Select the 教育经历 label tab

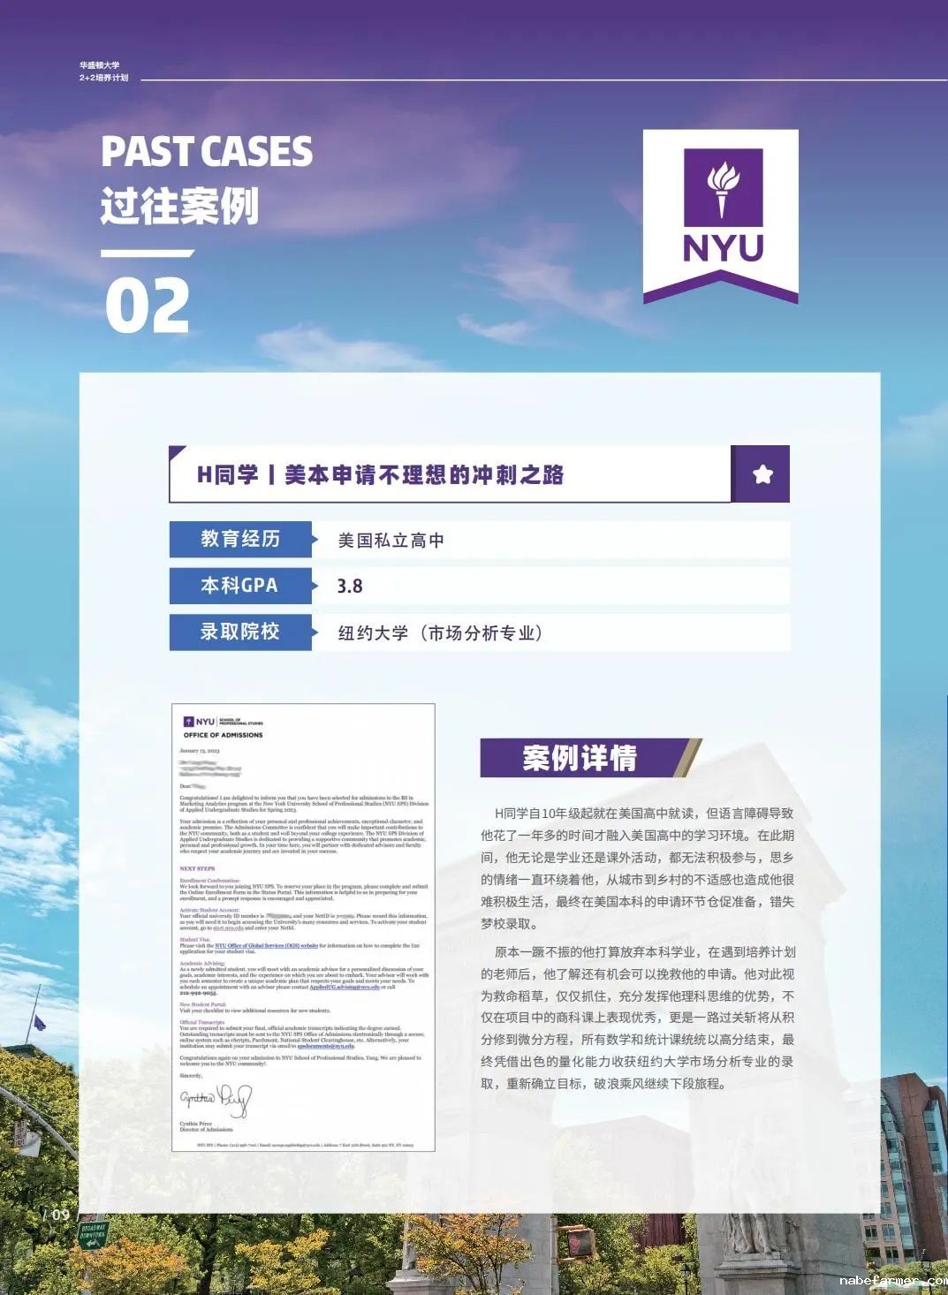tap(240, 539)
